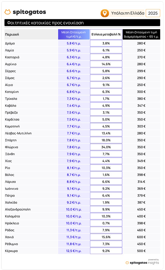Click the Υπόλοιπη Ελλάδα region label
The height and width of the screenshot is (270, 165).
[x=127, y=13]
